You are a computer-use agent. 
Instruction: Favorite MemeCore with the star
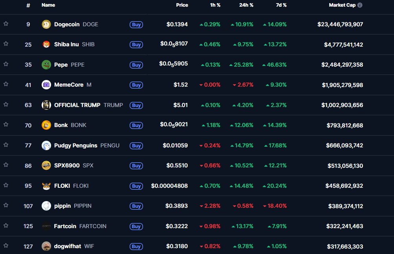point(6,84)
